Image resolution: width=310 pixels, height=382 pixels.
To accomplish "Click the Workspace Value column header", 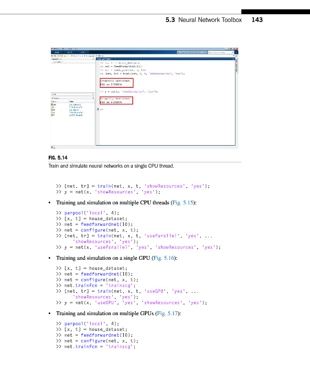I will [x=72, y=101].
